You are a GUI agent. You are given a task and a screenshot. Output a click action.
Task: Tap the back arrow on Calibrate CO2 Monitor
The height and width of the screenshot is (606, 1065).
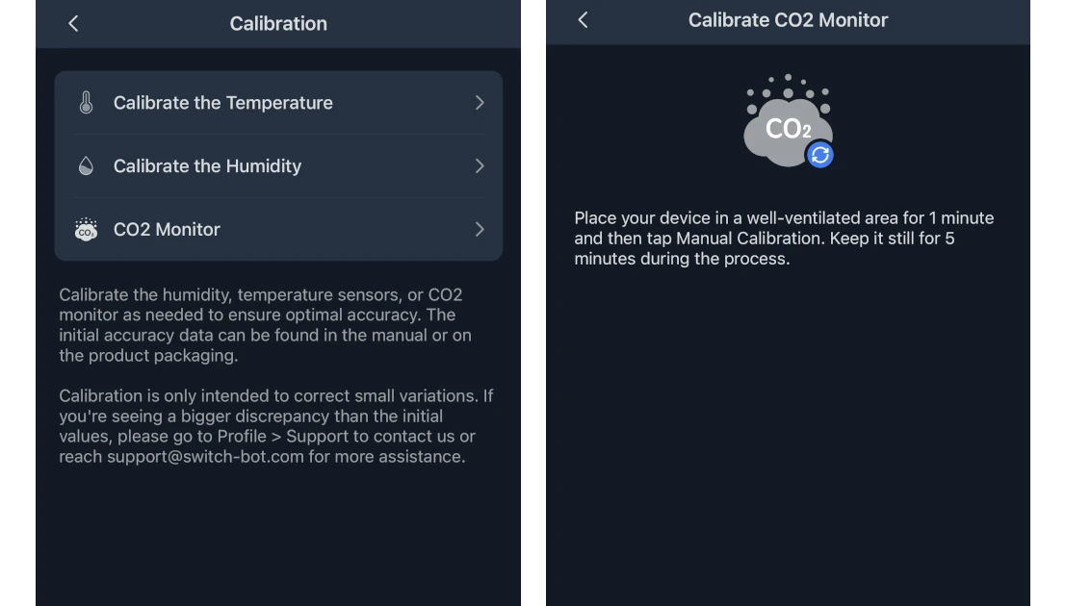click(x=582, y=19)
